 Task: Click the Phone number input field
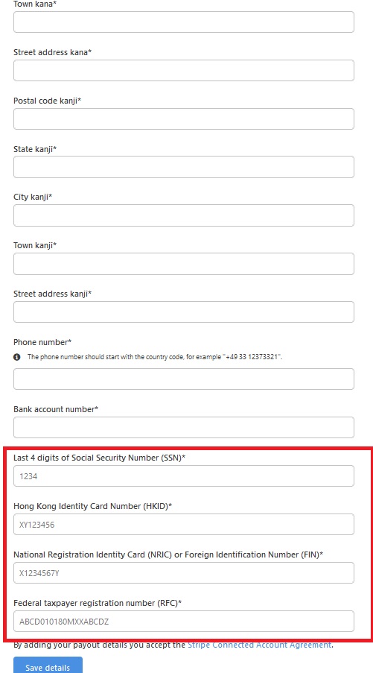pos(184,379)
